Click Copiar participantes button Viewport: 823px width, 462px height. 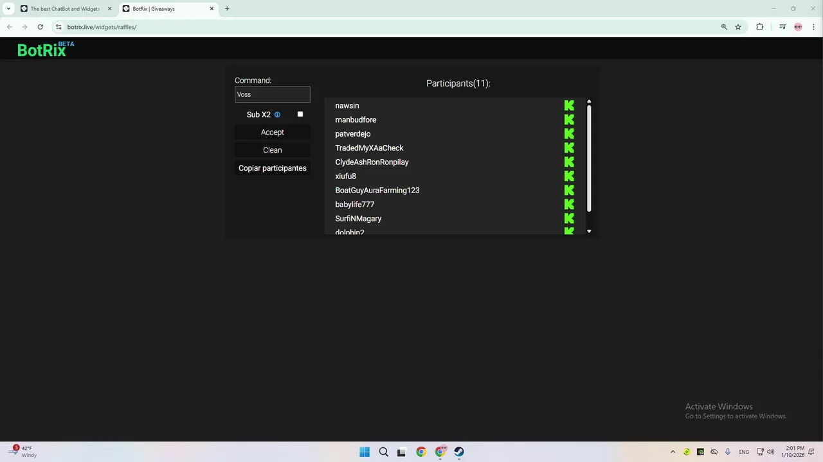point(273,168)
